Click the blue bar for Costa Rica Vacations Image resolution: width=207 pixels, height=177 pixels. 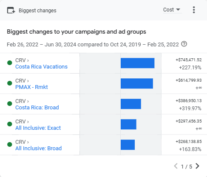138,63
